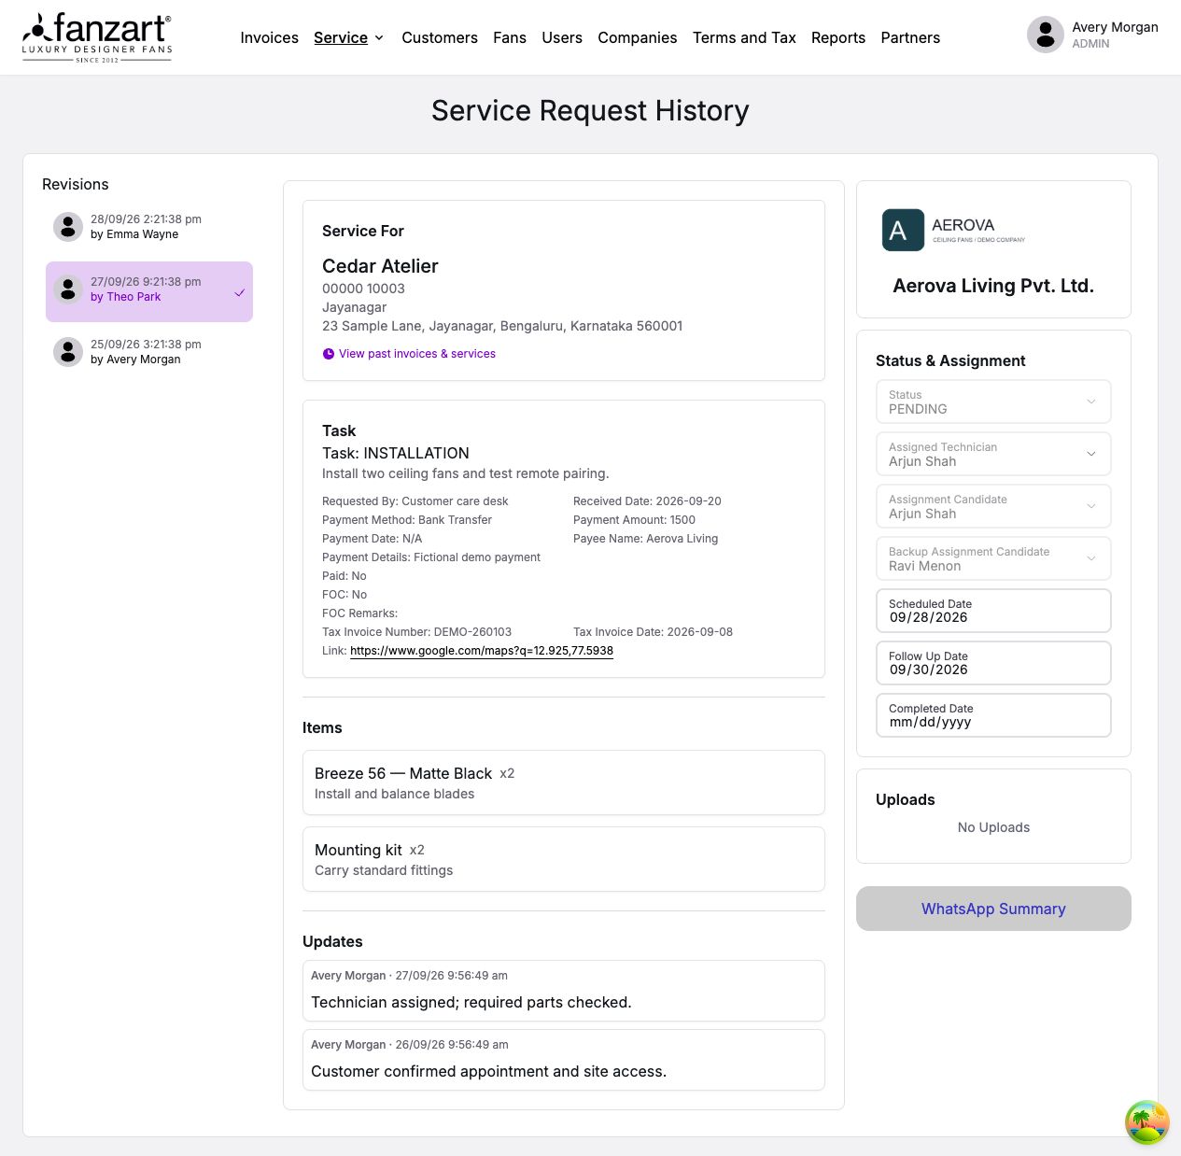Click the clock icon beside View past invoices

coord(329,354)
